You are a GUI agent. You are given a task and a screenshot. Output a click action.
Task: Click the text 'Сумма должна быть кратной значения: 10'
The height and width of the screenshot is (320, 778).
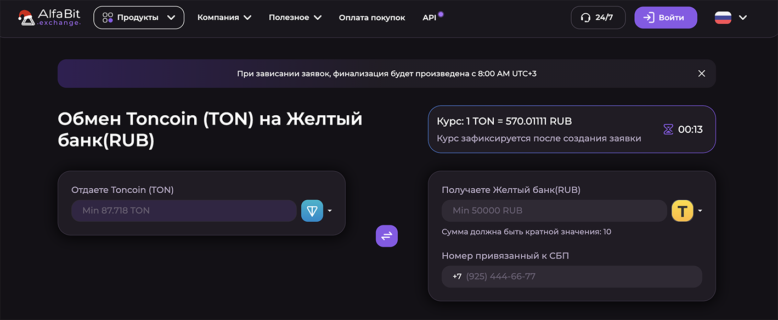[526, 232]
